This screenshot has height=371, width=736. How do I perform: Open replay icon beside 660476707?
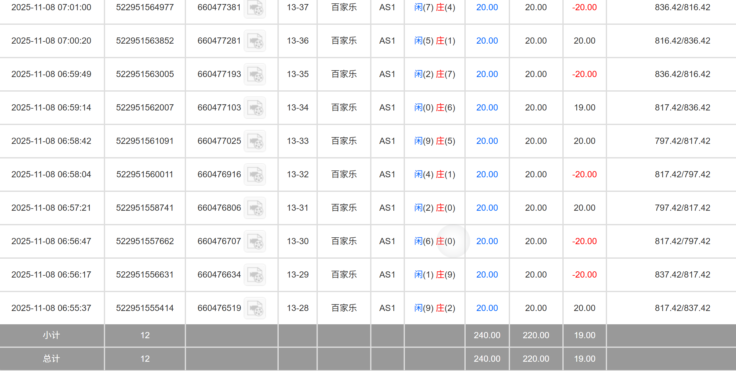click(x=255, y=241)
